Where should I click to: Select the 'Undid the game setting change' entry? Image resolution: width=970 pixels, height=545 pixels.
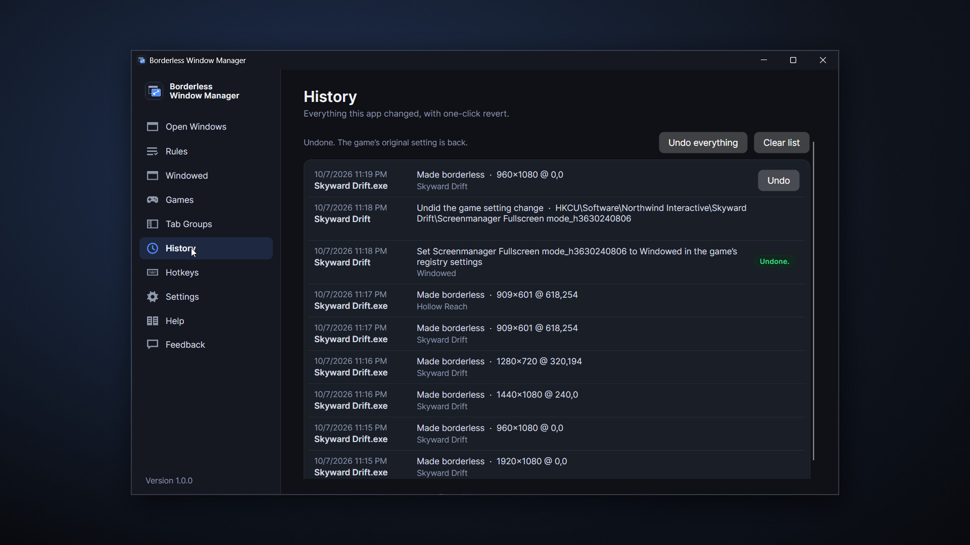pos(557,219)
